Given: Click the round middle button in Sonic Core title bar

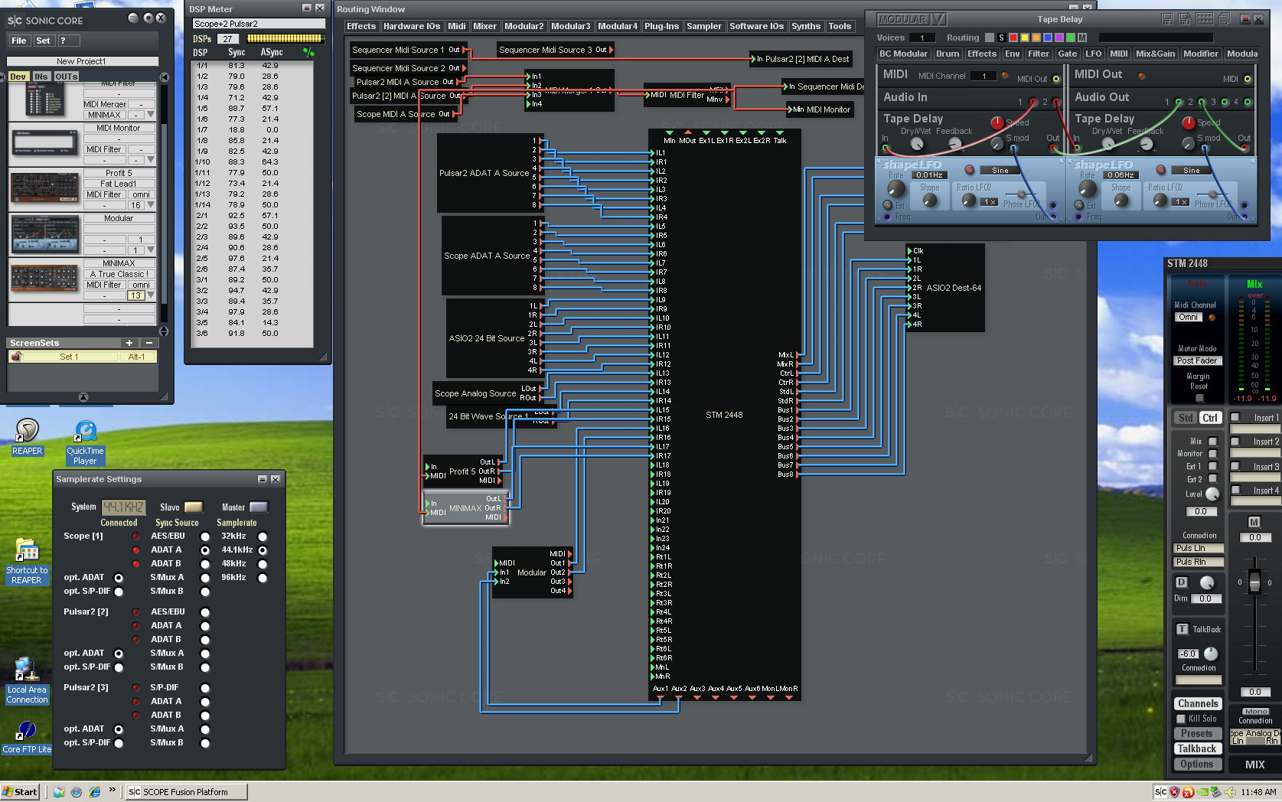Looking at the screenshot, I should click(x=147, y=18).
